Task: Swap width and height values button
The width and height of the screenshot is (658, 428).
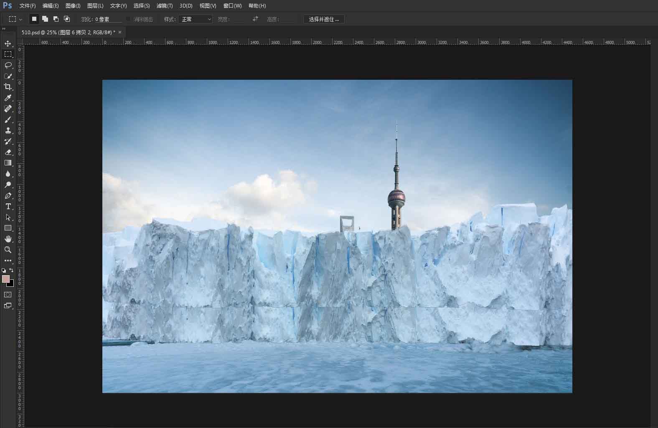Action: (x=255, y=19)
